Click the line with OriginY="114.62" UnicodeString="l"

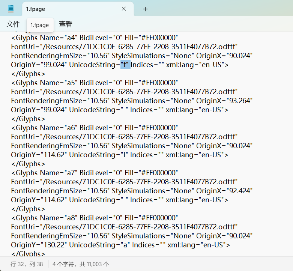pos(120,155)
